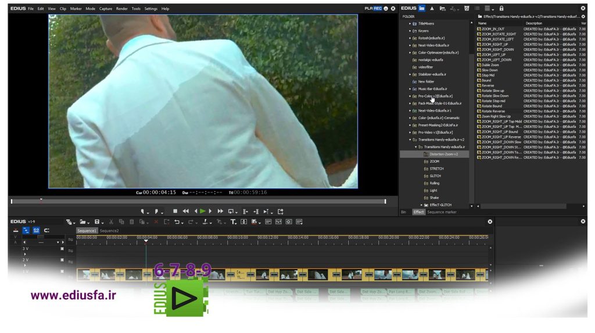Click the Redo icon in the timeline toolbar
The image size is (595, 333).
coord(191,222)
